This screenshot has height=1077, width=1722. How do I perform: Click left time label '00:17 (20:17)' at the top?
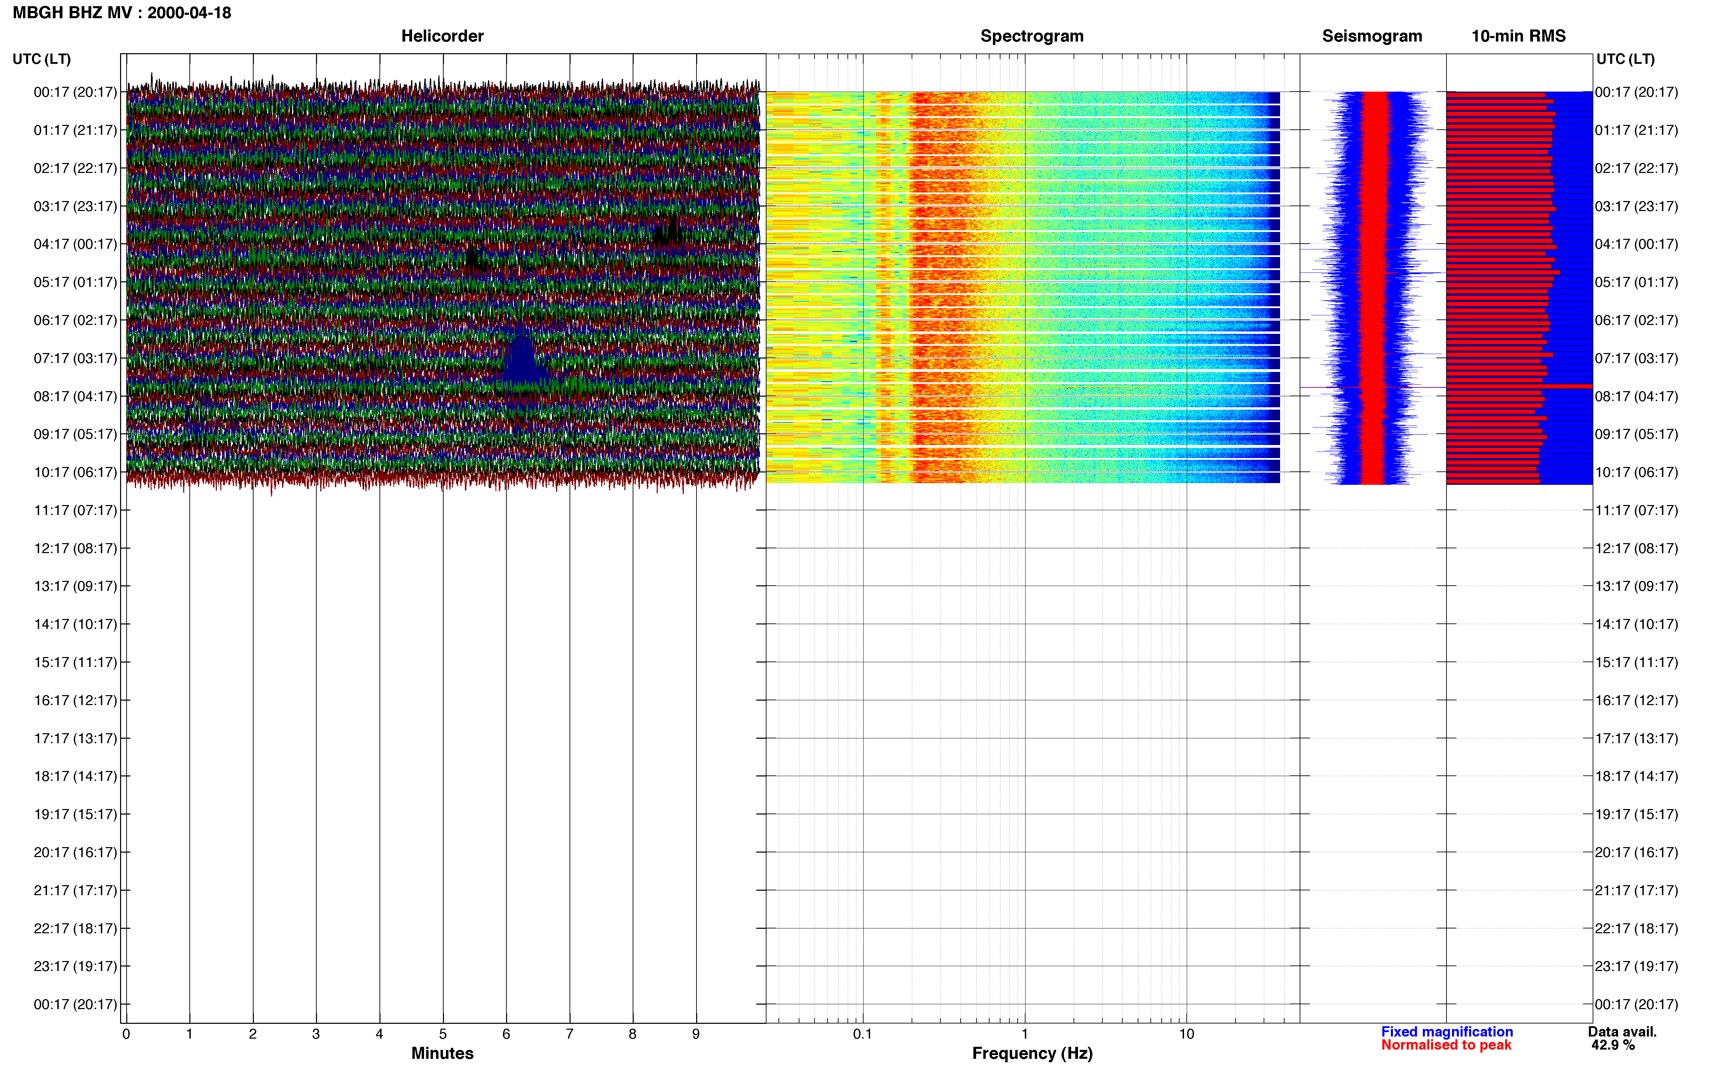point(75,92)
